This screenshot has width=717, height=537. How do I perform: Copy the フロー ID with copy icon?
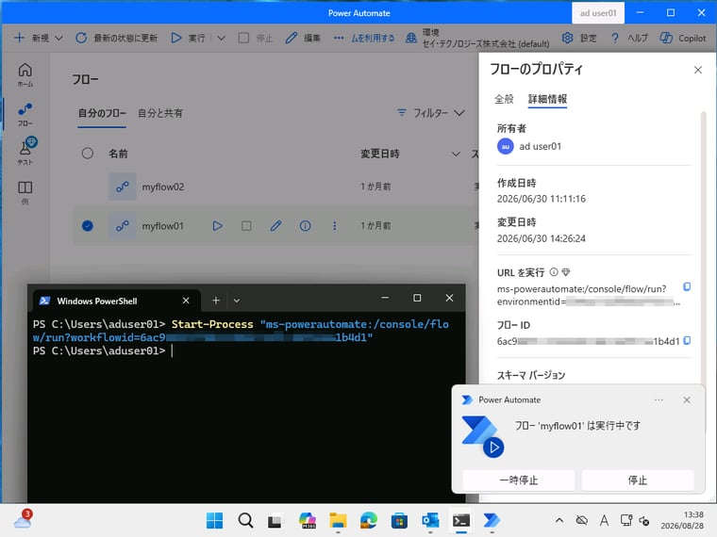pyautogui.click(x=687, y=341)
